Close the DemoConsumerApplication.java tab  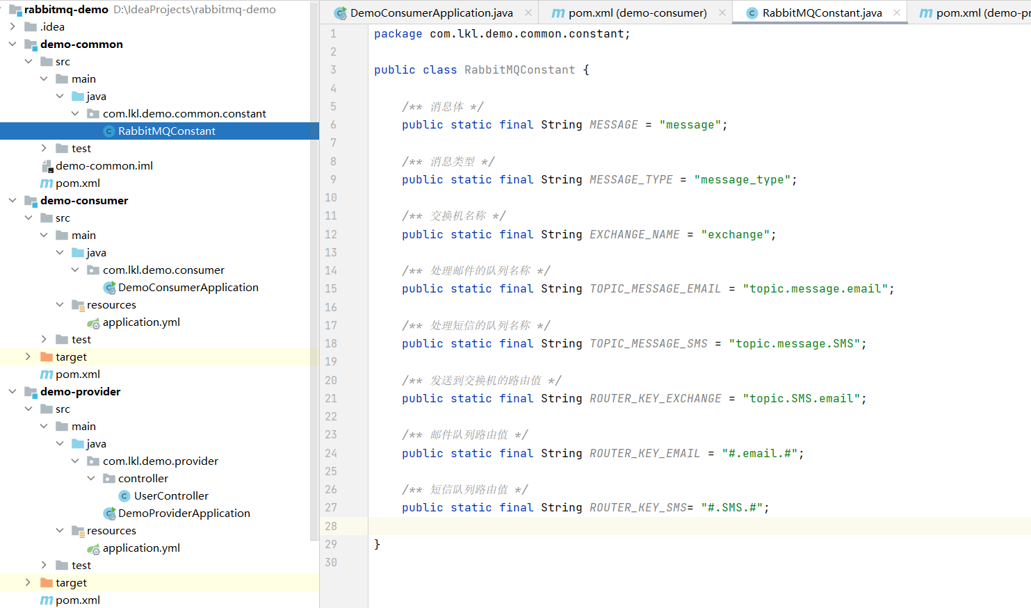click(x=528, y=13)
